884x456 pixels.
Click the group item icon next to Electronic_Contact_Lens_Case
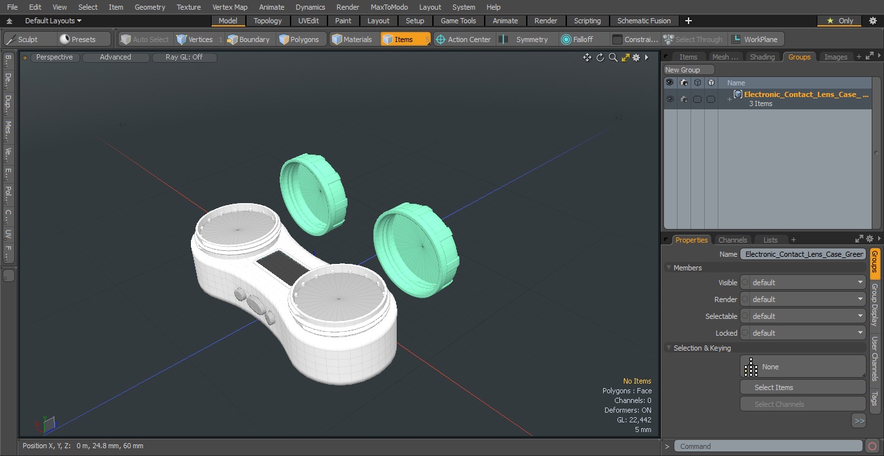pyautogui.click(x=738, y=94)
